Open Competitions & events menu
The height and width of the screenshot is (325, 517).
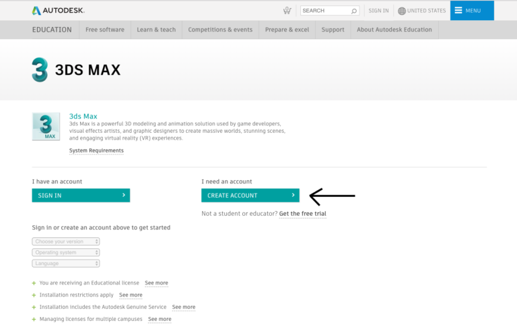click(x=220, y=30)
